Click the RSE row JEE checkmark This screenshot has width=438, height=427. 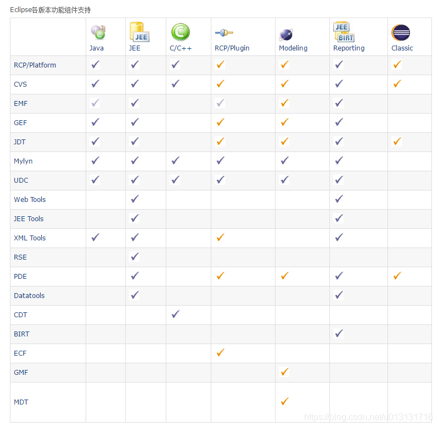coord(134,257)
